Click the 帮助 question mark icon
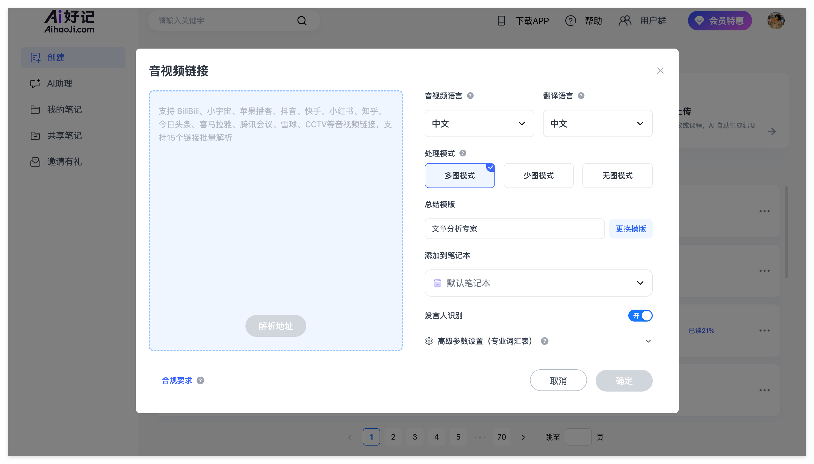Image resolution: width=814 pixels, height=464 pixels. (x=570, y=21)
